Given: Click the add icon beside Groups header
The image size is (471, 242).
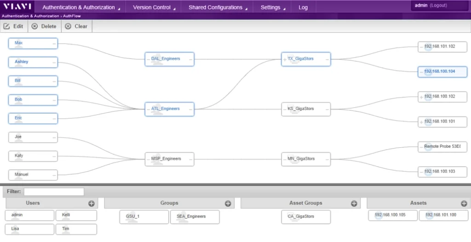Looking at the screenshot, I should point(228,203).
